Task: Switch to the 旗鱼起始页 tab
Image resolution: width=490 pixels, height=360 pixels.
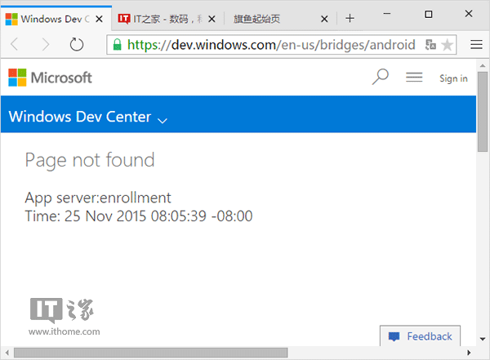Action: tap(278, 18)
